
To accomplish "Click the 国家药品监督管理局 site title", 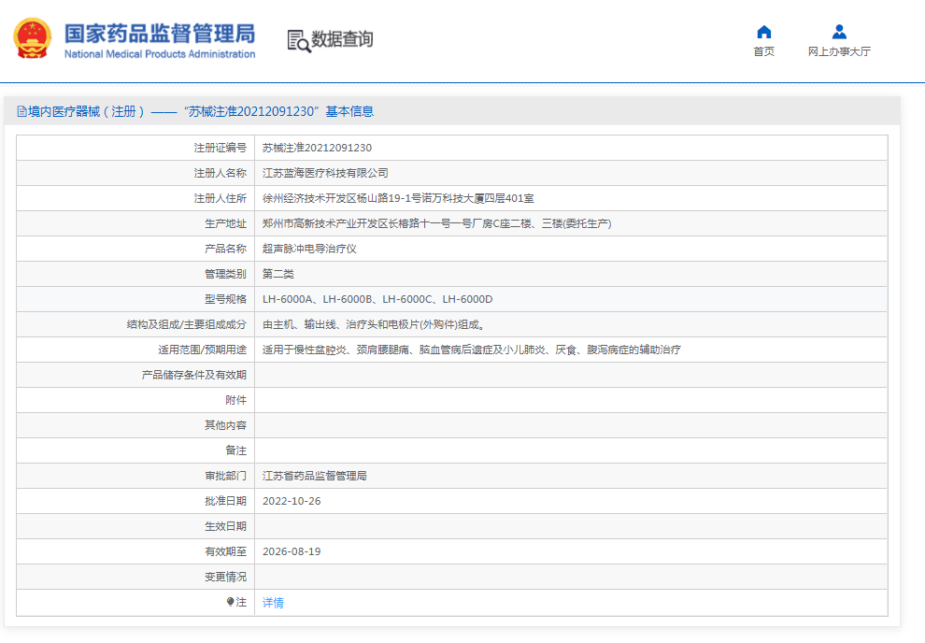I will (159, 33).
